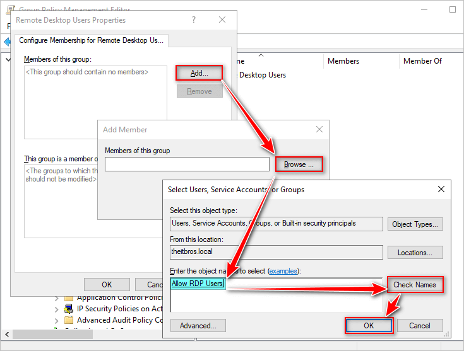
Task: Click the IP Security Policies node icon
Action: 69,309
